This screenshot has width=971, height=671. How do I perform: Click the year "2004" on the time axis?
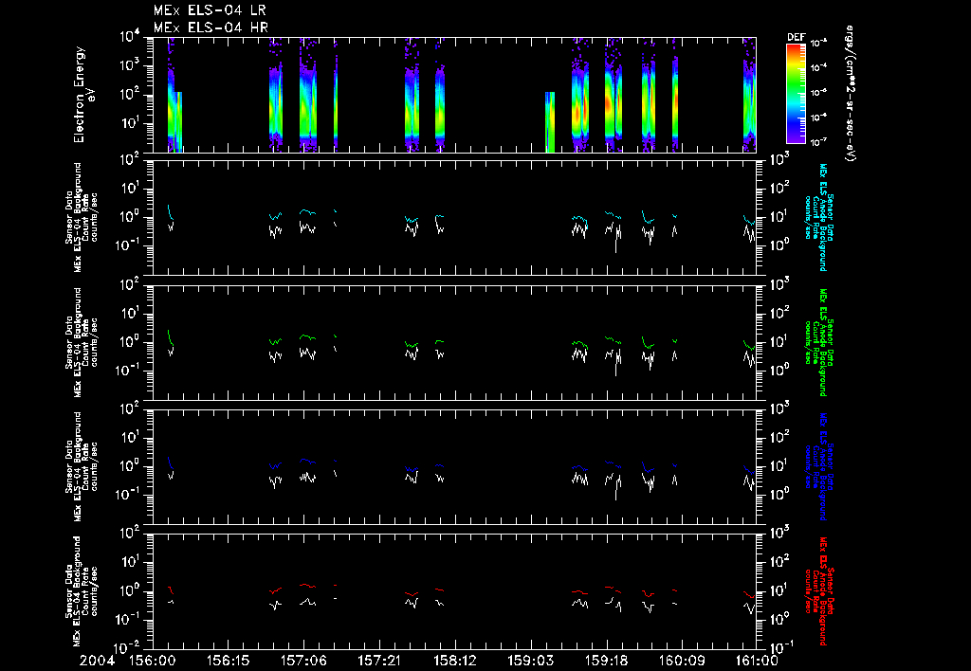coord(97,662)
